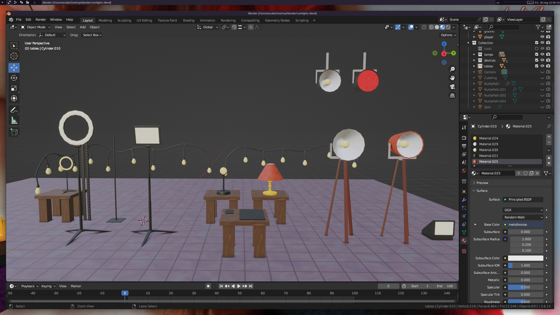Select the Scale tool
Image resolution: width=560 pixels, height=315 pixels.
(14, 88)
